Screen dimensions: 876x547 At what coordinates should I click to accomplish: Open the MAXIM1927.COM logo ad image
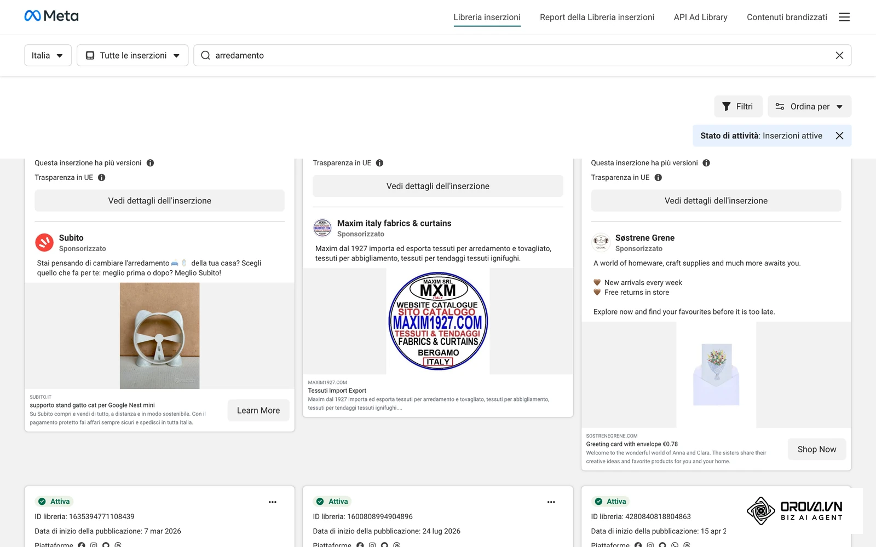pos(438,321)
